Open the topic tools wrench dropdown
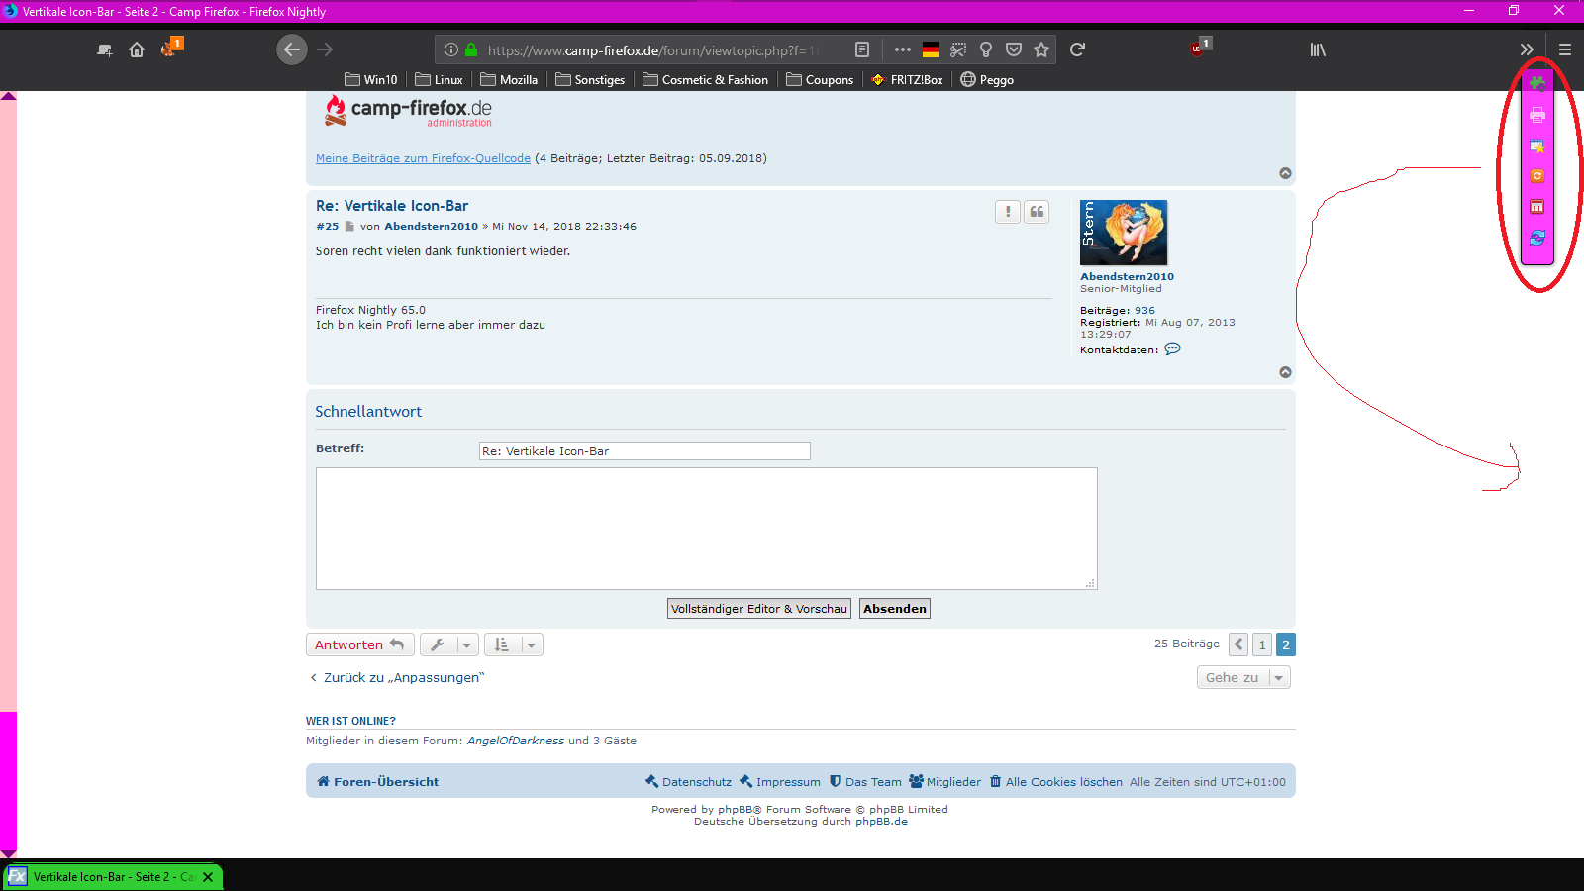This screenshot has width=1584, height=891. point(449,644)
